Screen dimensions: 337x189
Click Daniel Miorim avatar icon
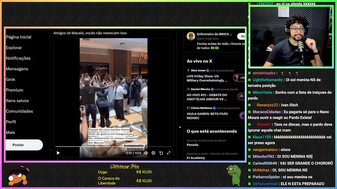tap(188, 89)
